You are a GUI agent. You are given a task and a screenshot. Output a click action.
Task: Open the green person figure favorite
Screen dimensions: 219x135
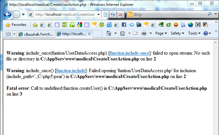72,25
